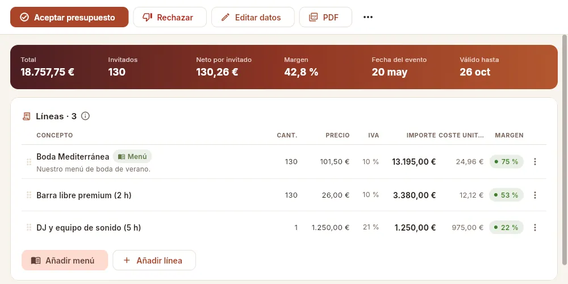Add a new line with Añadir línea
Image resolution: width=568 pixels, height=284 pixels.
pyautogui.click(x=154, y=261)
